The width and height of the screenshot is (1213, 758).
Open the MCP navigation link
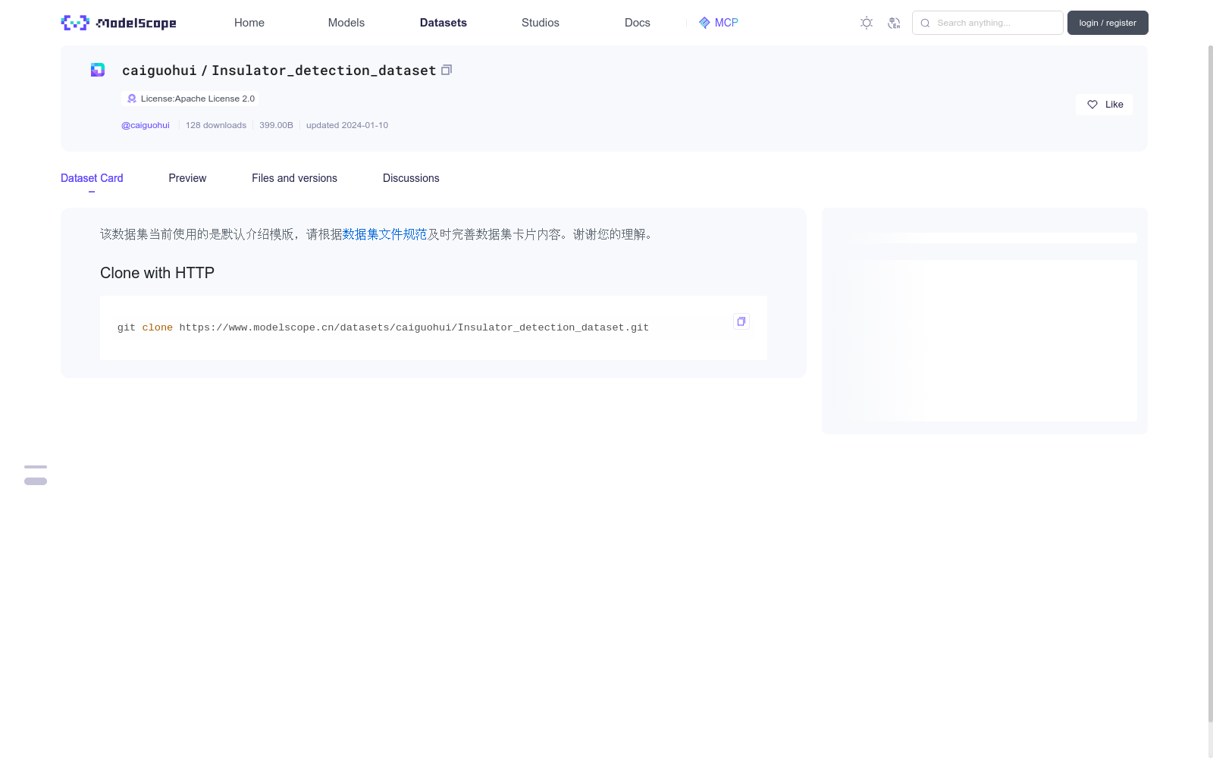pos(718,23)
